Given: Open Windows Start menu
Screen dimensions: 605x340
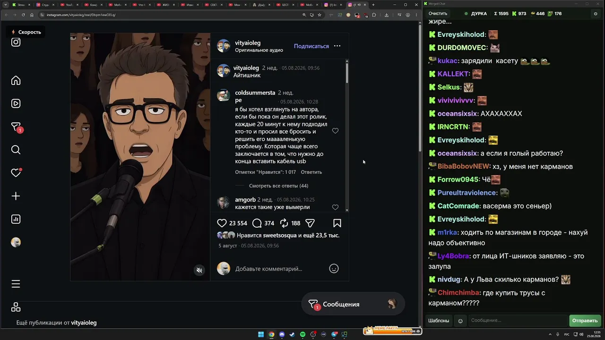Looking at the screenshot, I should (x=260, y=335).
